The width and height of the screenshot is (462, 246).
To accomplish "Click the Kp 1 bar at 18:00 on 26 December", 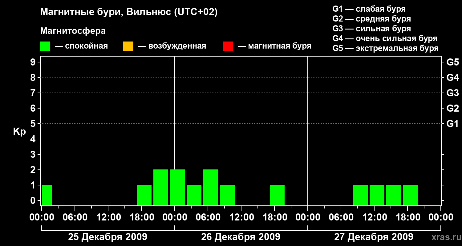I will point(277,195).
